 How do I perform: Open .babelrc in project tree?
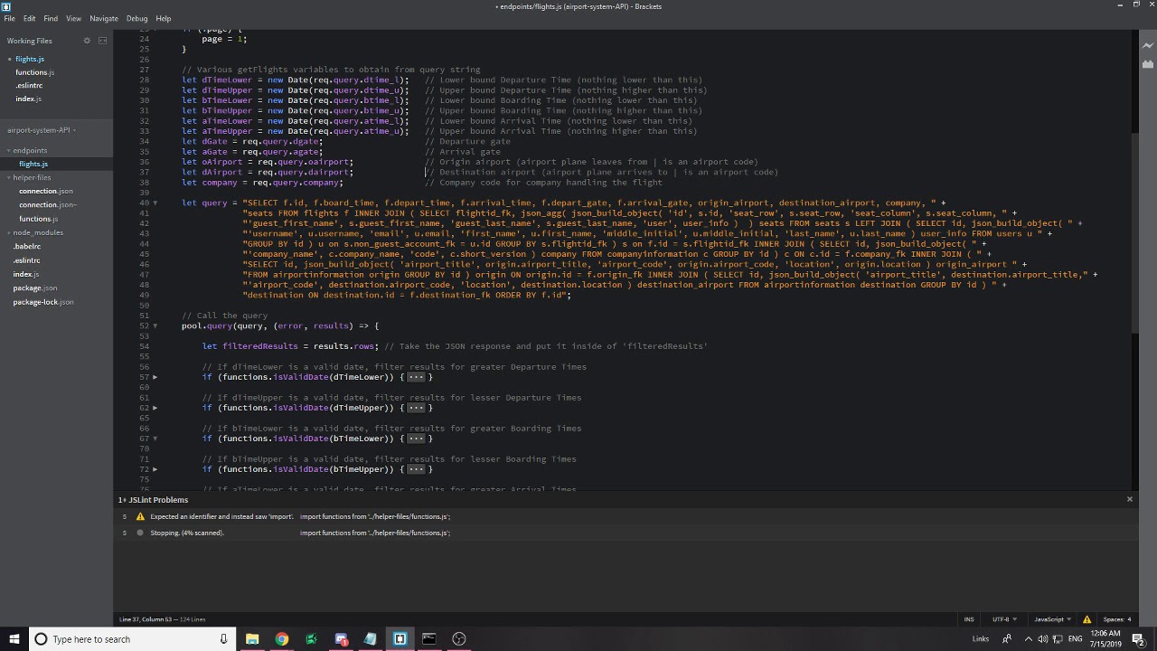coord(27,246)
